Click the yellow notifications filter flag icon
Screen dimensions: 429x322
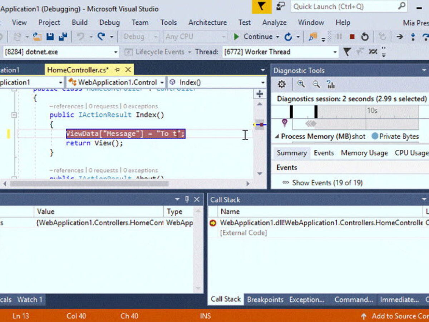[x=262, y=6]
